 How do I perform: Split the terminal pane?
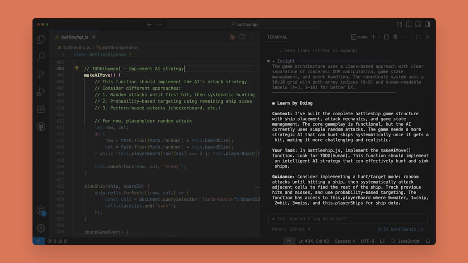click(x=386, y=37)
